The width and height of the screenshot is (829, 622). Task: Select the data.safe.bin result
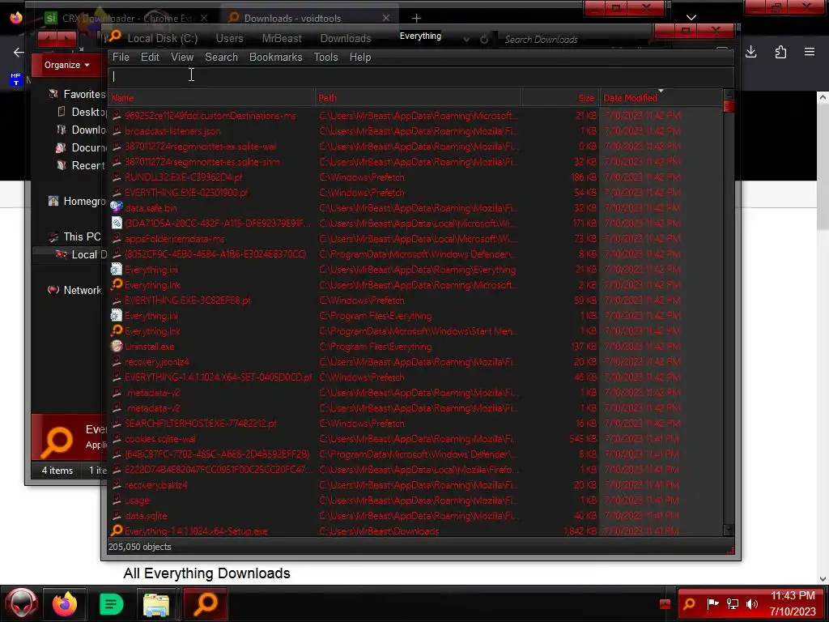(415, 208)
